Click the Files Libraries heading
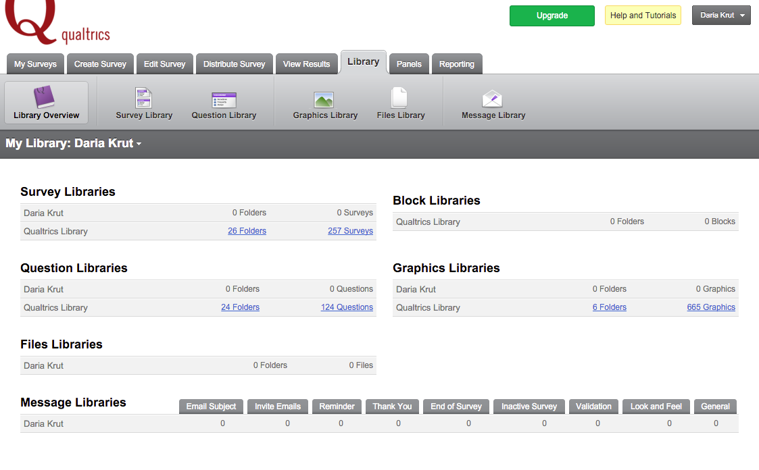Viewport: 759px width, 470px height. point(62,344)
